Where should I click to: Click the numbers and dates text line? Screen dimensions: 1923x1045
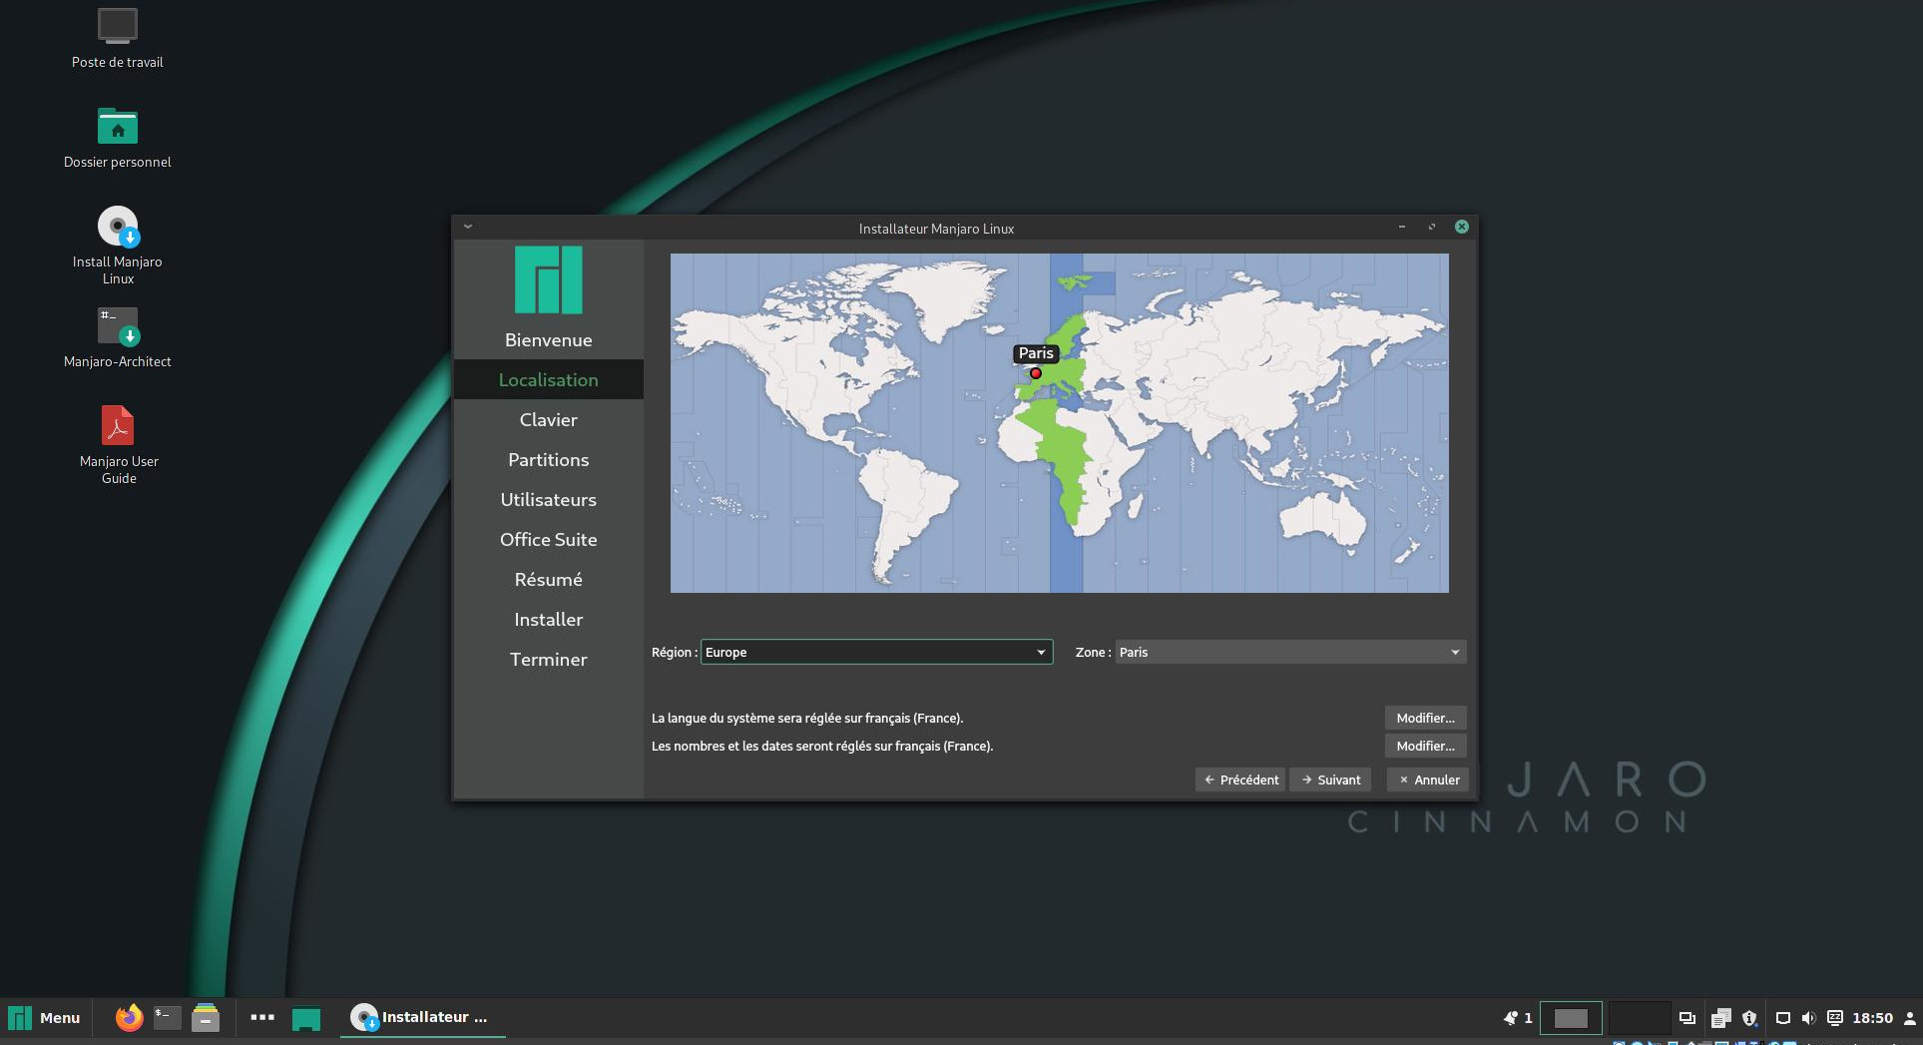(x=822, y=746)
